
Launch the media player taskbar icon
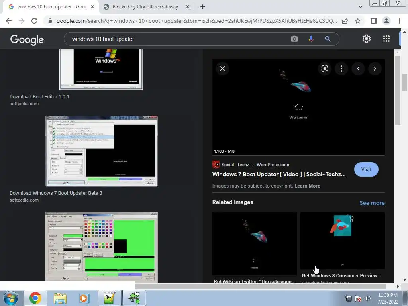tap(84, 298)
